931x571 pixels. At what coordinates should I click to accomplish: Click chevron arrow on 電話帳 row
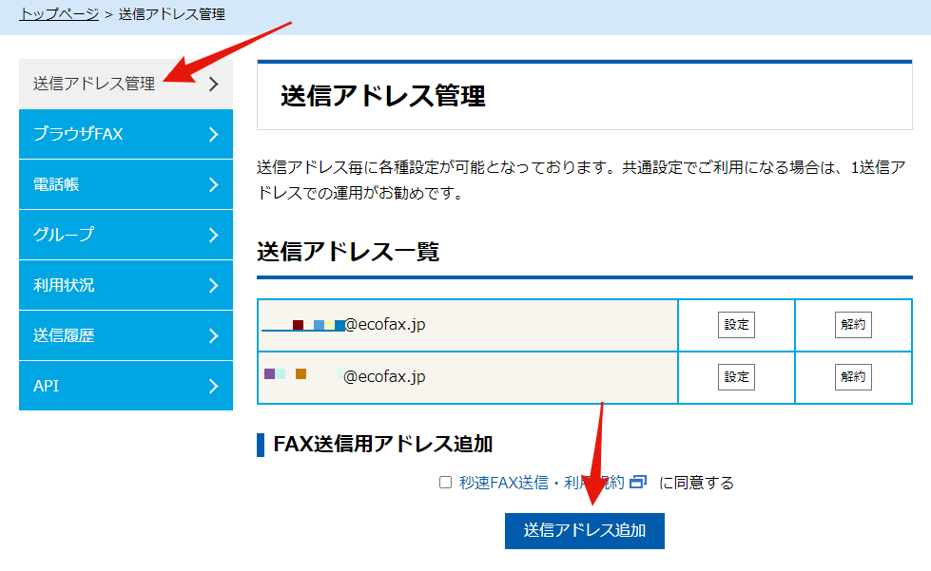pyautogui.click(x=214, y=185)
